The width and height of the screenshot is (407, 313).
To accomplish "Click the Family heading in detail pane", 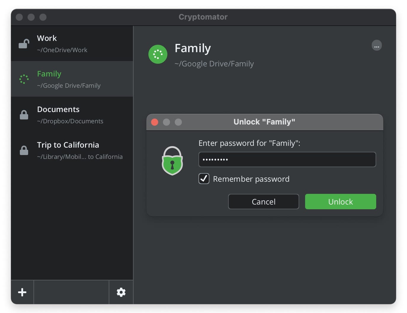I will (x=193, y=48).
